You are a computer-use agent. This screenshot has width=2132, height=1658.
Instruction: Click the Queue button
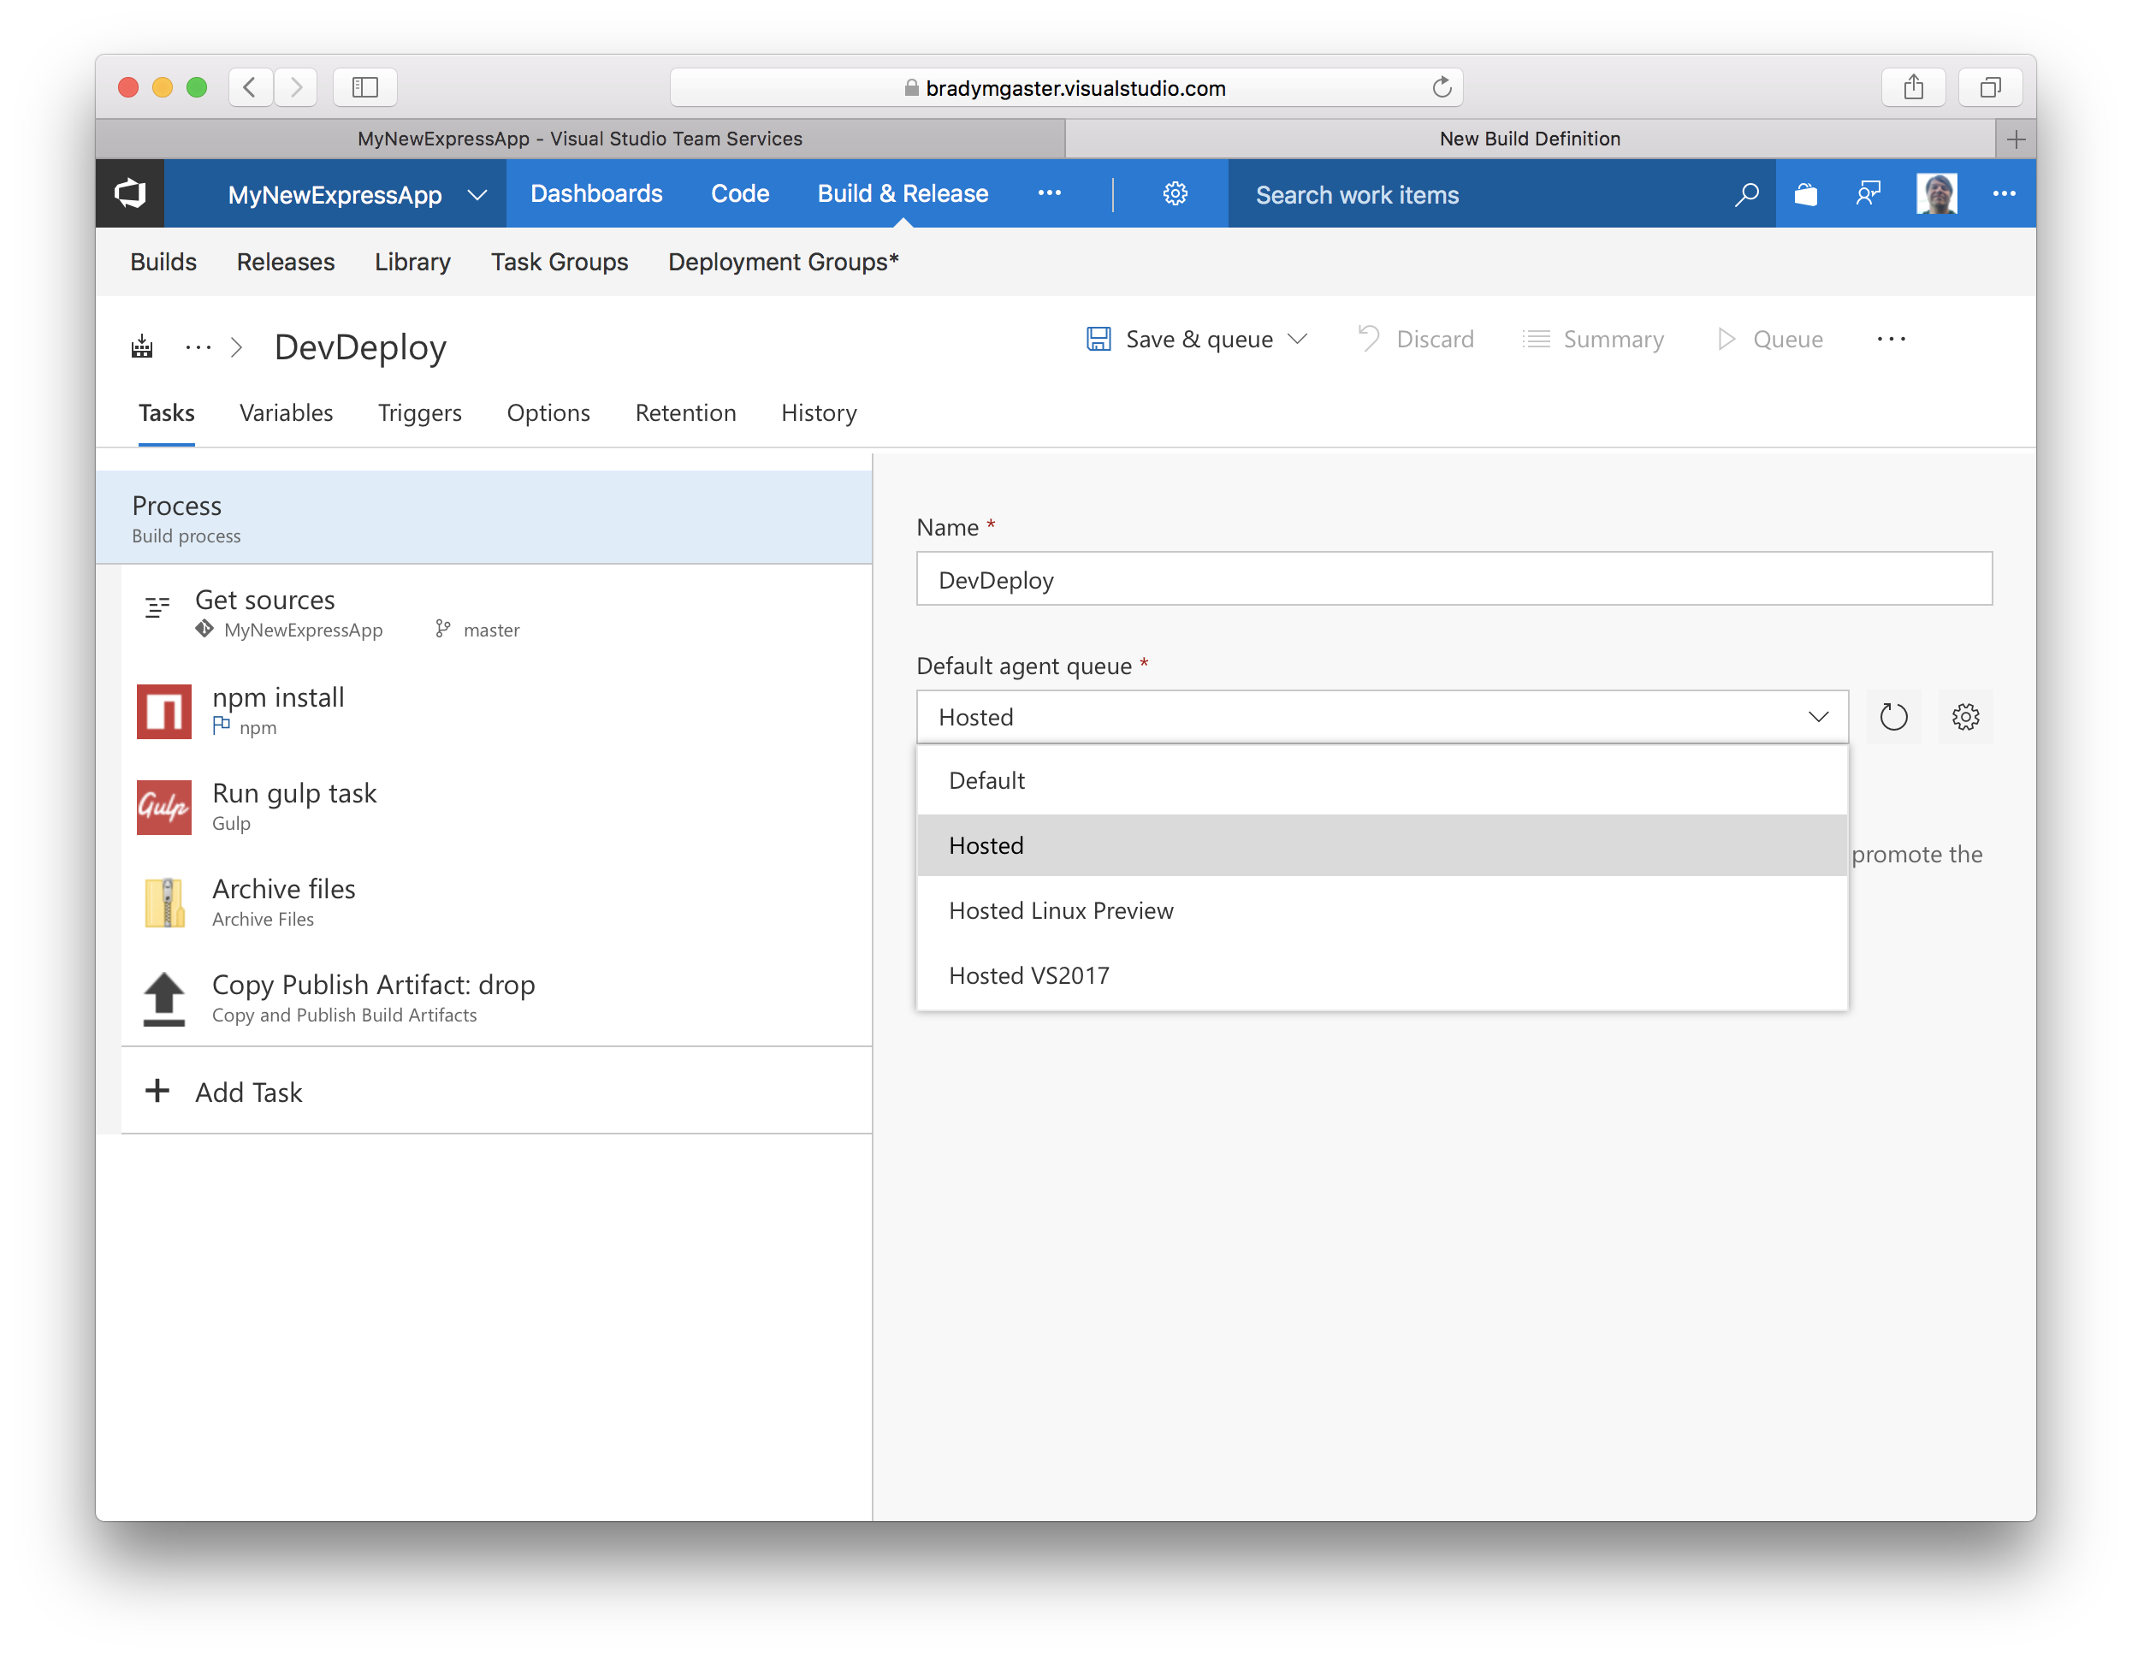(x=1769, y=339)
